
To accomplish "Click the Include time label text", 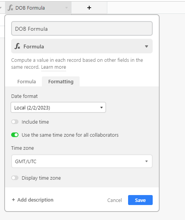I will (35, 122).
